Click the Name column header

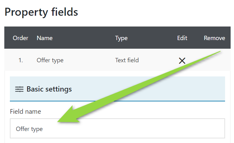(45, 38)
